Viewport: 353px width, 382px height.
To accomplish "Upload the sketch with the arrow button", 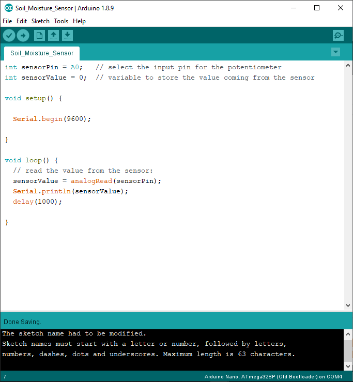I will [23, 36].
